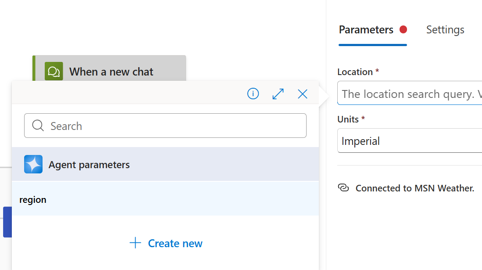Click the Agent parameters sparkle icon
The height and width of the screenshot is (270, 482).
[x=33, y=164]
